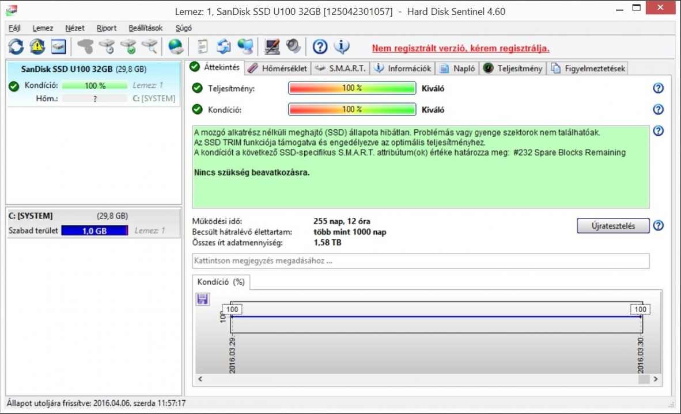Click the több mint 1000 nap value

pos(350,232)
